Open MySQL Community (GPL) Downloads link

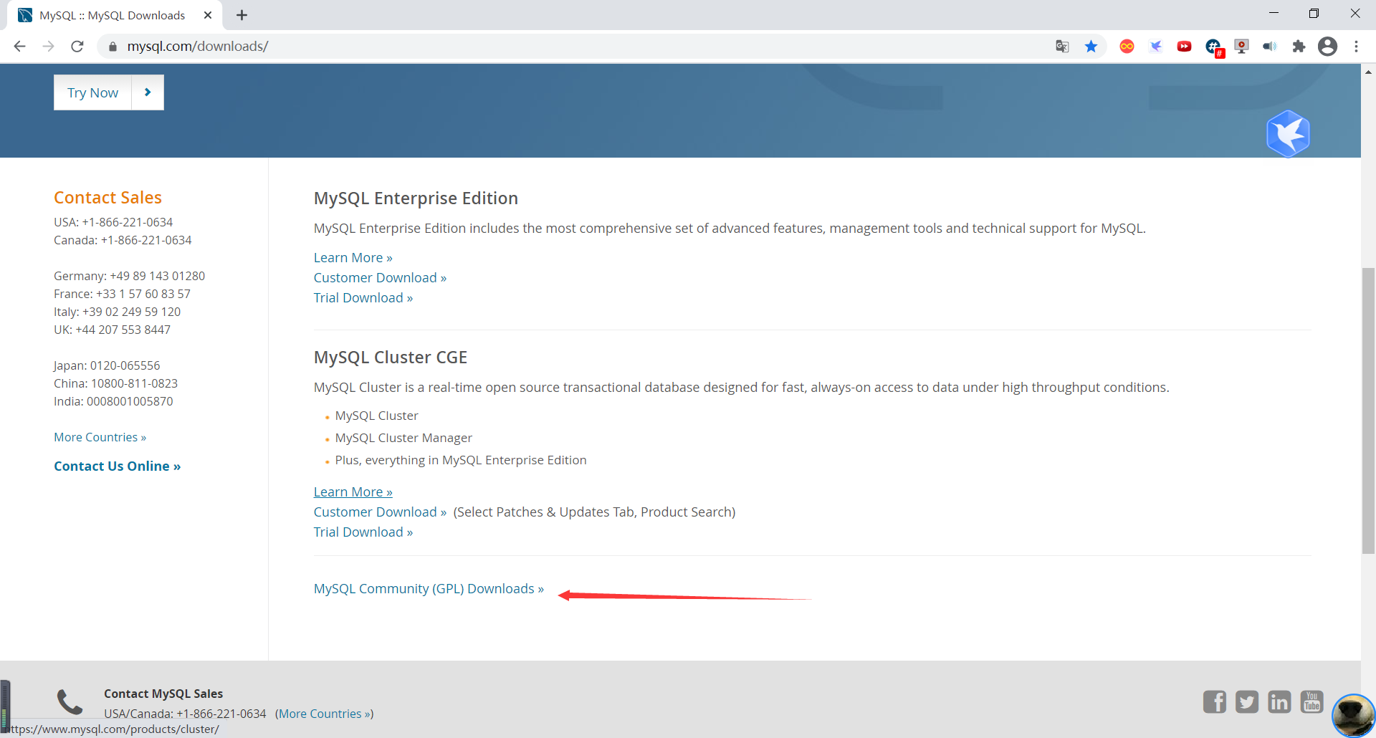coord(429,589)
